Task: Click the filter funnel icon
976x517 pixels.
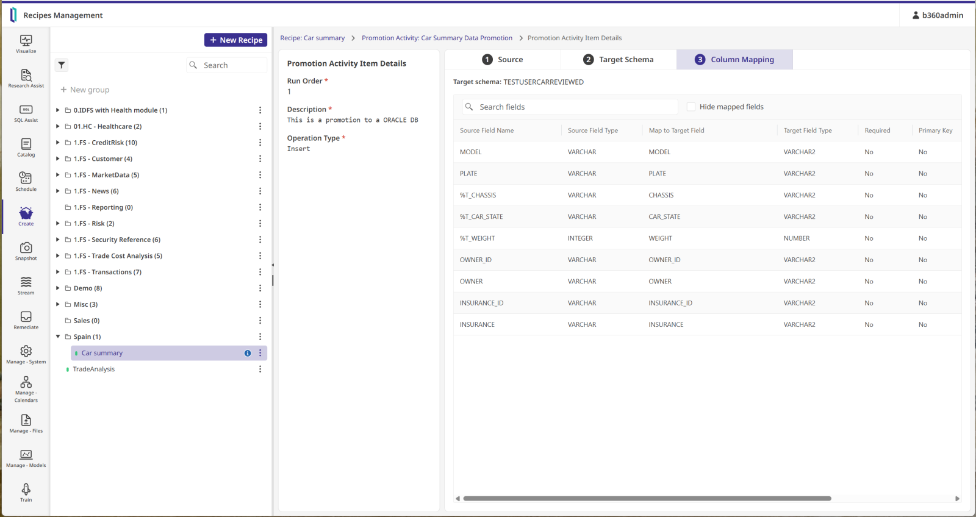Action: pos(62,65)
